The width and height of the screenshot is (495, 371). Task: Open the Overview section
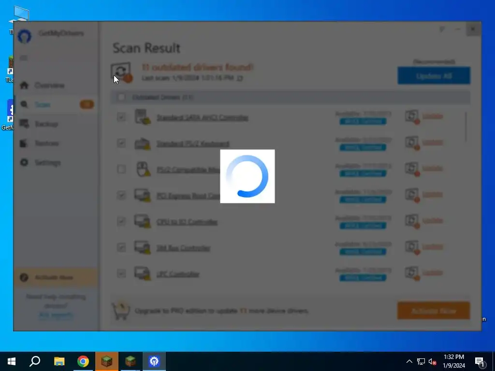coord(56,85)
